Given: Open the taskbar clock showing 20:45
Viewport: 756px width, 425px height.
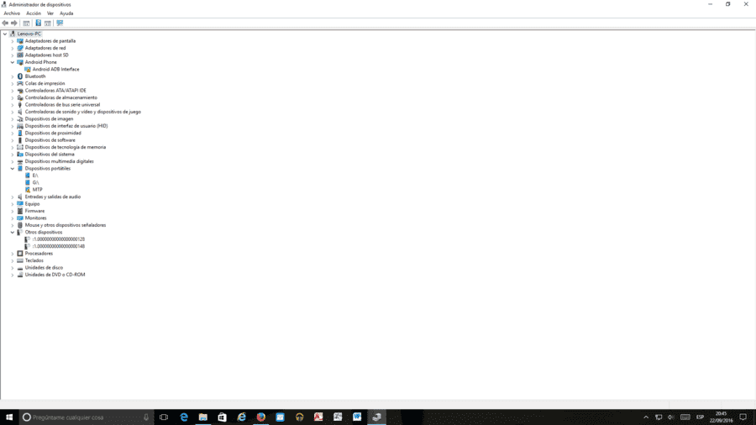Looking at the screenshot, I should (721, 417).
